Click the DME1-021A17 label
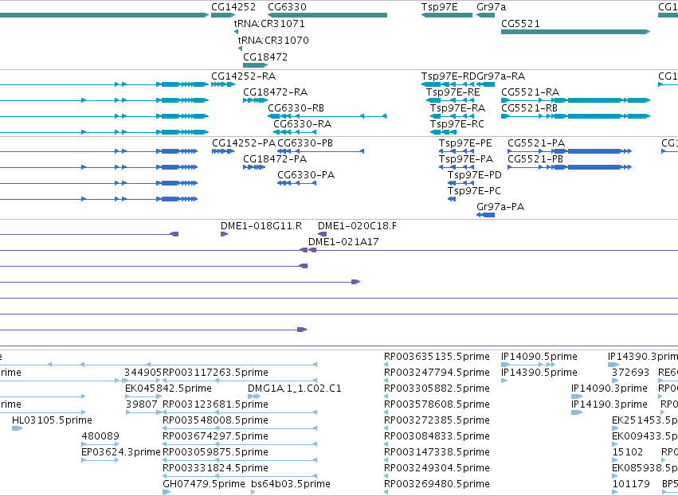 click(343, 242)
